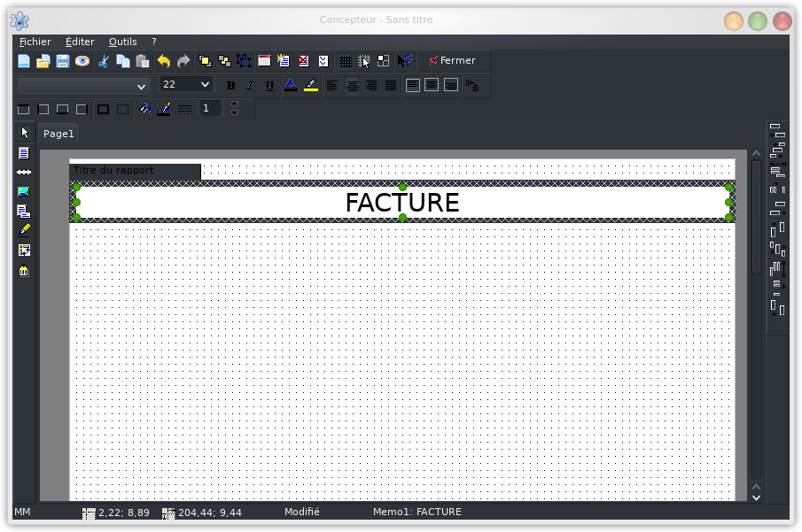Click the Cut scissors icon
802x532 pixels.
coord(104,61)
